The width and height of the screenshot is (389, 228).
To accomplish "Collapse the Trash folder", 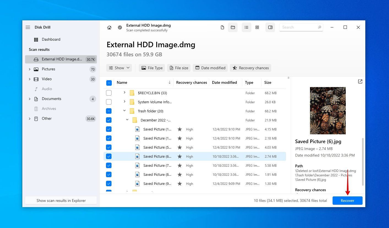I will pyautogui.click(x=124, y=111).
